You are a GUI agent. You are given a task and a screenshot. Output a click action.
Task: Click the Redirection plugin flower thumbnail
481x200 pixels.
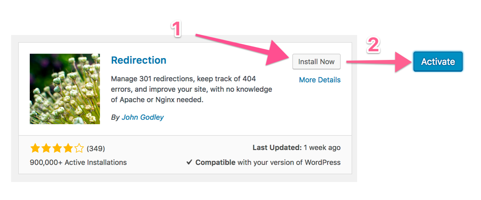pos(65,89)
